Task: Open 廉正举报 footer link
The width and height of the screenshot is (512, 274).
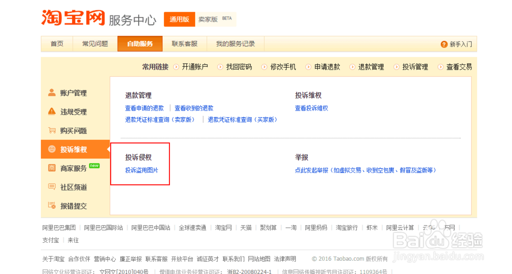Action: [x=131, y=259]
